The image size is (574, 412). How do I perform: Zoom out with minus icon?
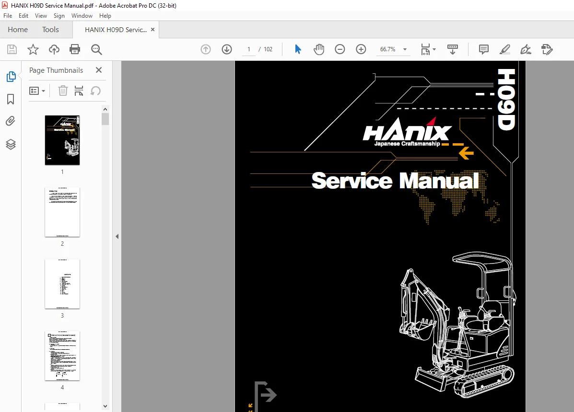340,49
